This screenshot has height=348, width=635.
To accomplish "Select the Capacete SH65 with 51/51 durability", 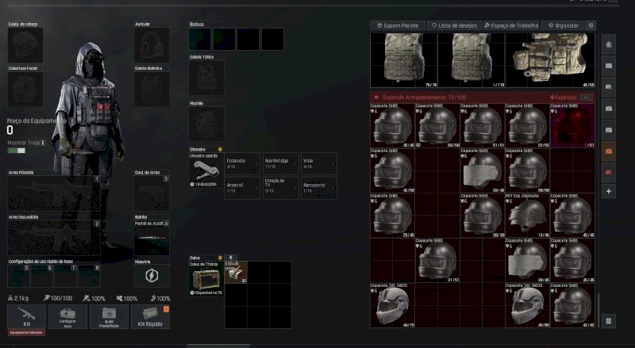I will [483, 126].
